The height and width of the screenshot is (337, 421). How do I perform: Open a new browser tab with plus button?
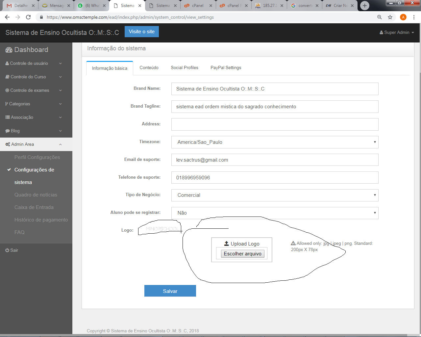[364, 6]
